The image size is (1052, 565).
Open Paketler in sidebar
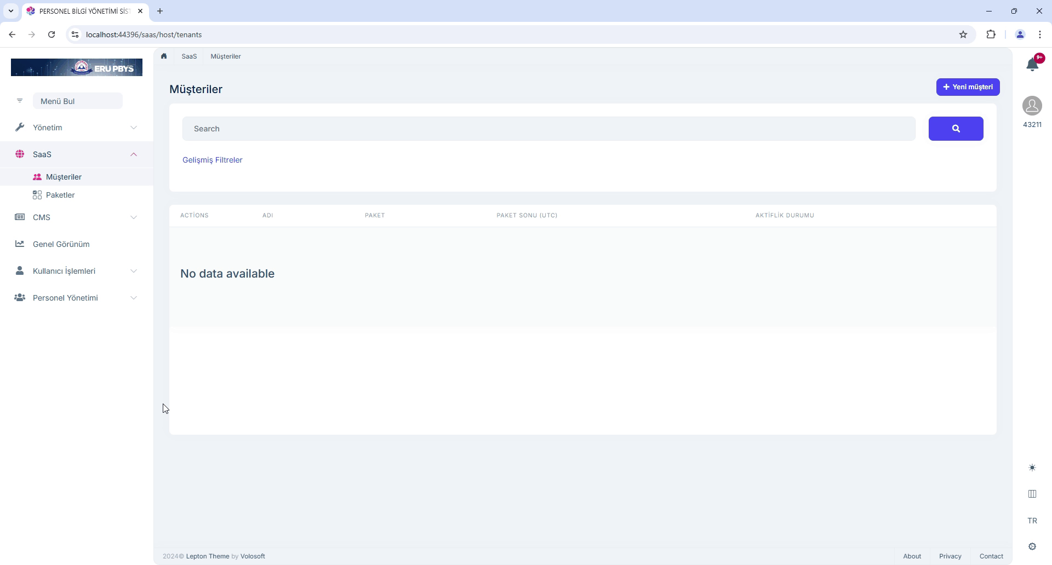point(60,195)
